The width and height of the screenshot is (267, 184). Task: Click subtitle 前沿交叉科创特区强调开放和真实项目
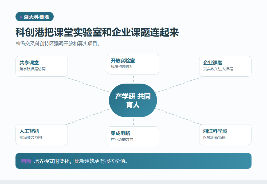(58, 44)
